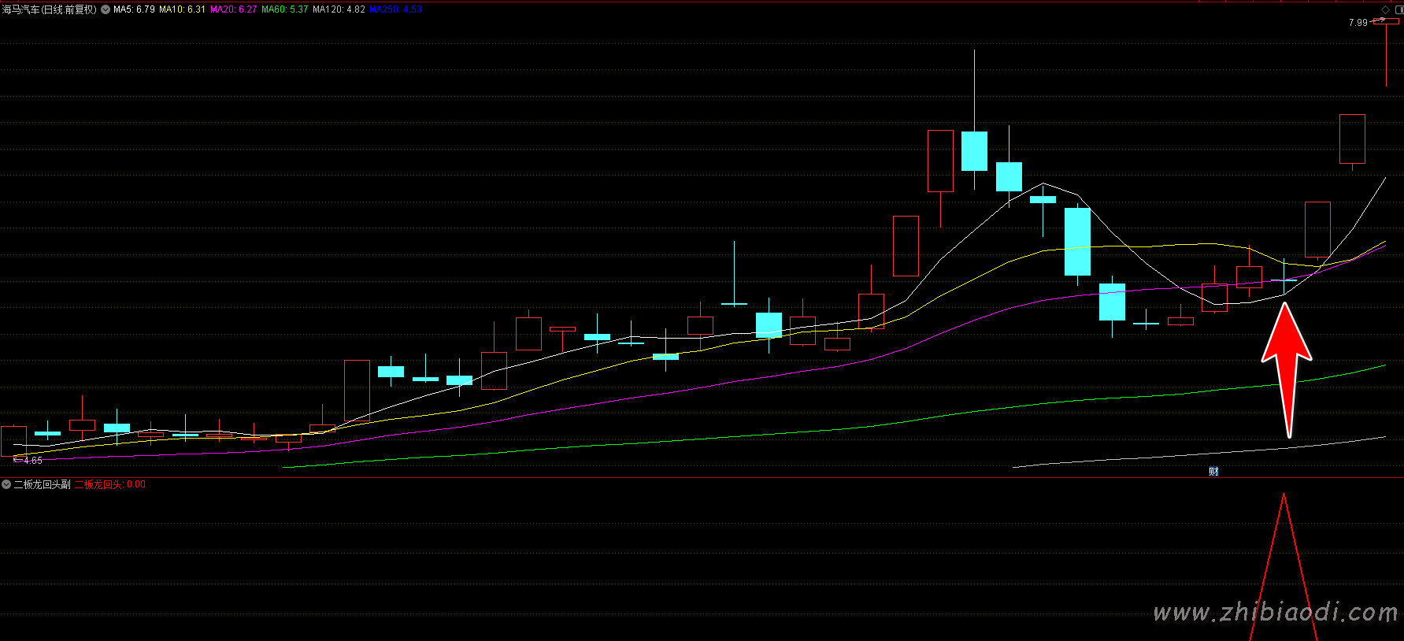
Task: Click the MA5 moving average label
Action: (x=134, y=9)
